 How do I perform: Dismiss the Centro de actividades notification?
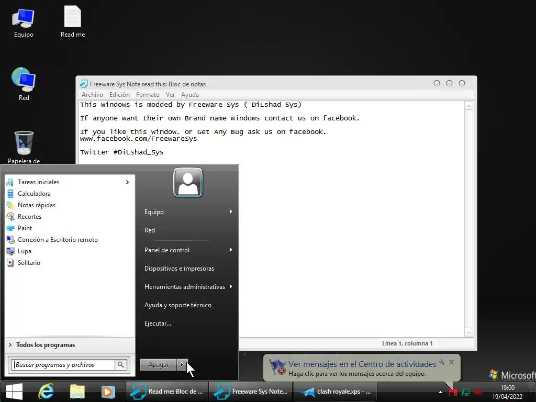click(x=451, y=362)
